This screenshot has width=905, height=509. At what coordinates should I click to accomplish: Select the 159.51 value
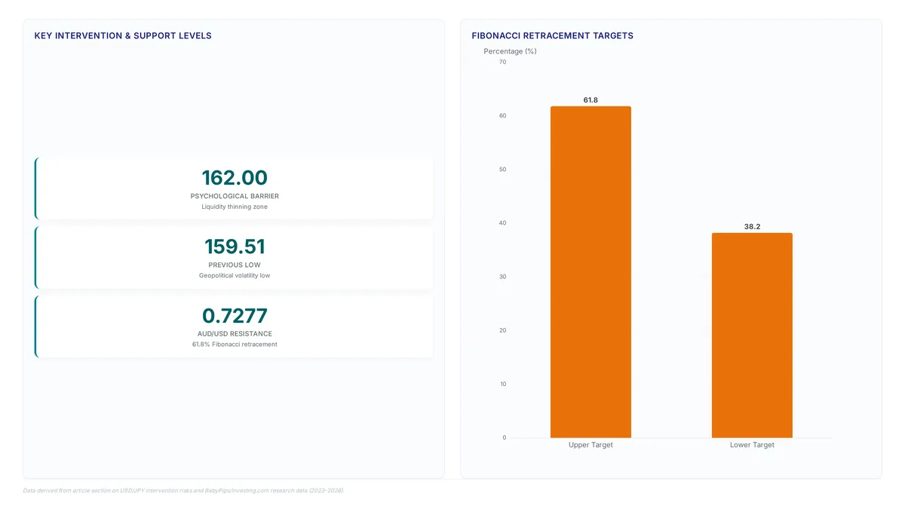pos(235,247)
